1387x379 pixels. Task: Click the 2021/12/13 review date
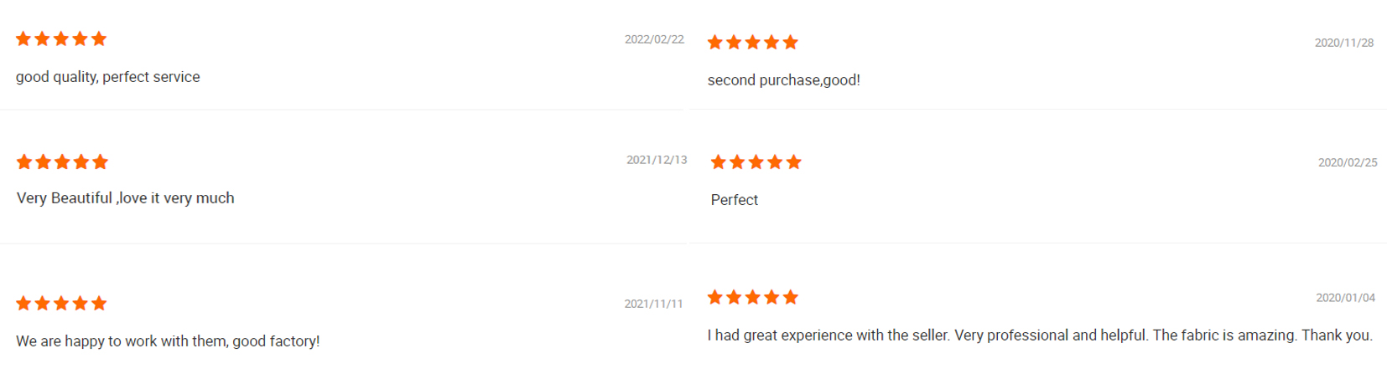pyautogui.click(x=656, y=160)
